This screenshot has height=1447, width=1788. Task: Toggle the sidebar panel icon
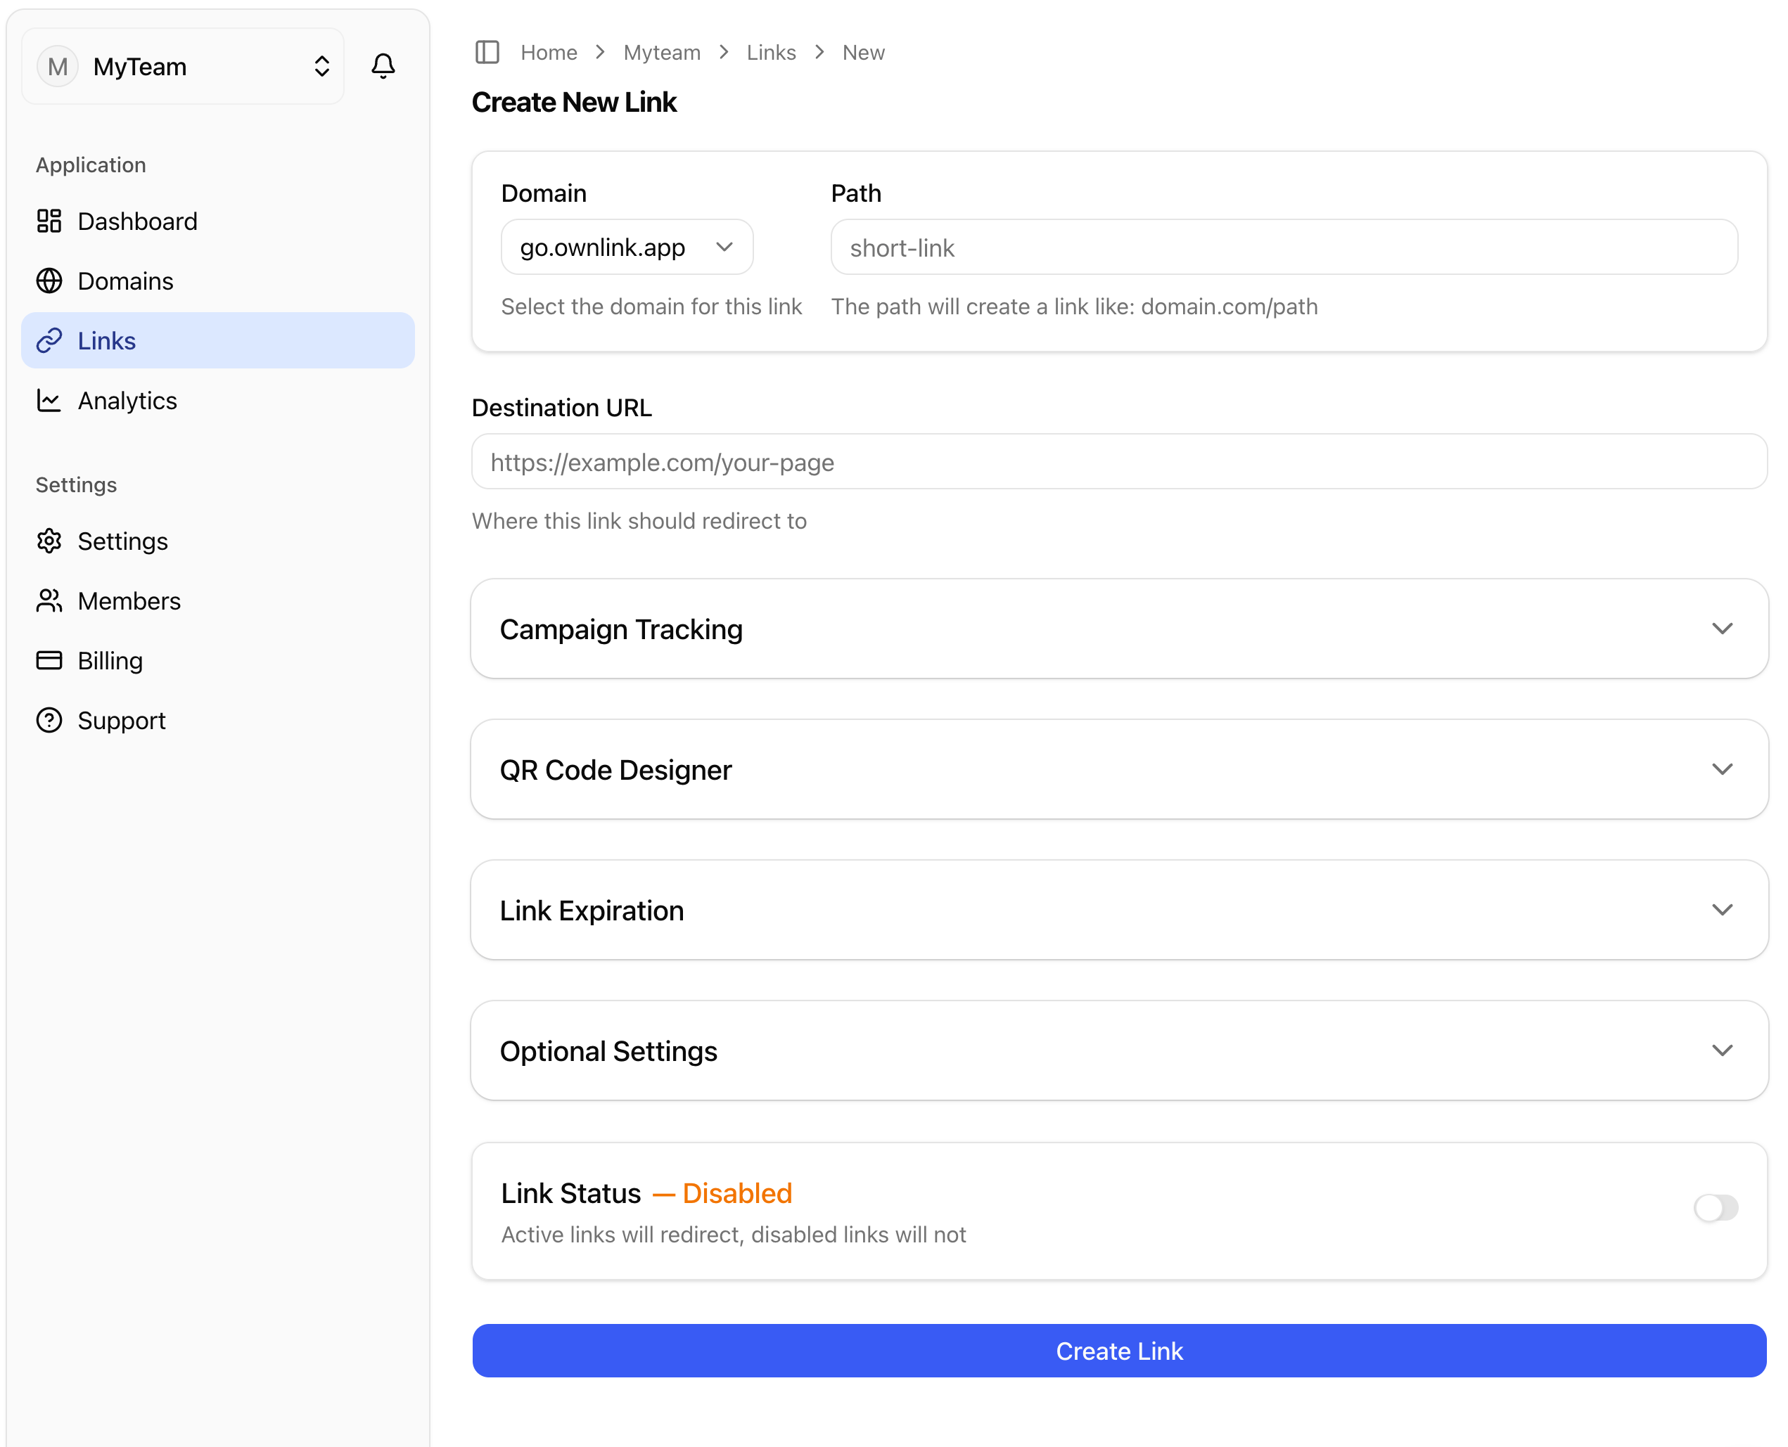(487, 53)
